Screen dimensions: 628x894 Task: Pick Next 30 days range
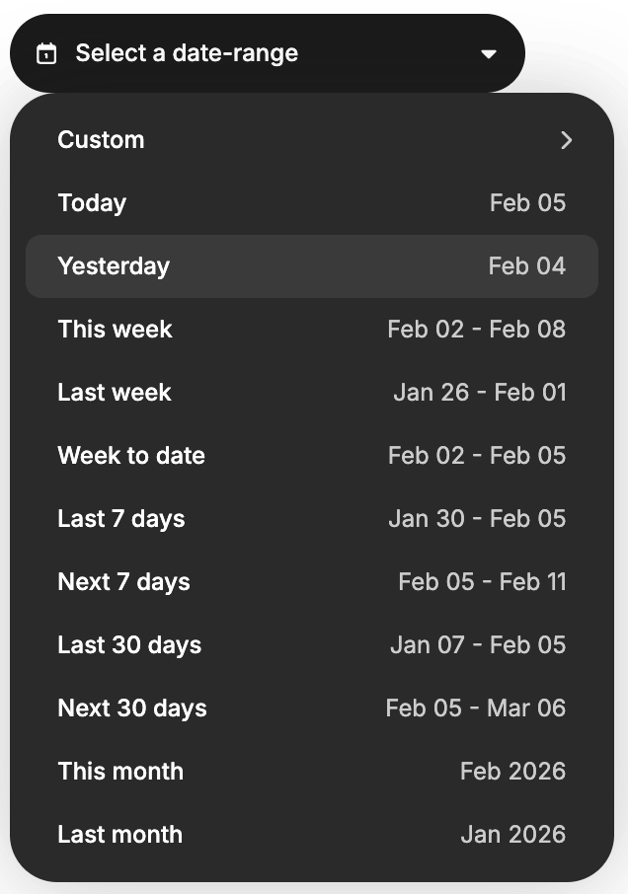tap(132, 708)
